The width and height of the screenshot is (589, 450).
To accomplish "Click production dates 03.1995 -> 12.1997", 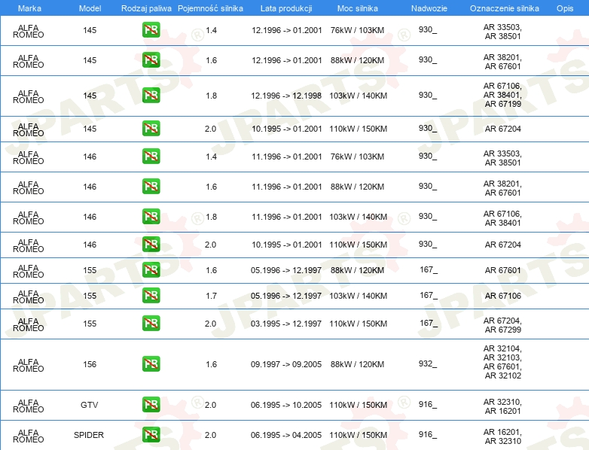I will point(286,324).
